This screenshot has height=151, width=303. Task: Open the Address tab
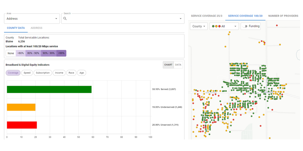(x=36, y=28)
